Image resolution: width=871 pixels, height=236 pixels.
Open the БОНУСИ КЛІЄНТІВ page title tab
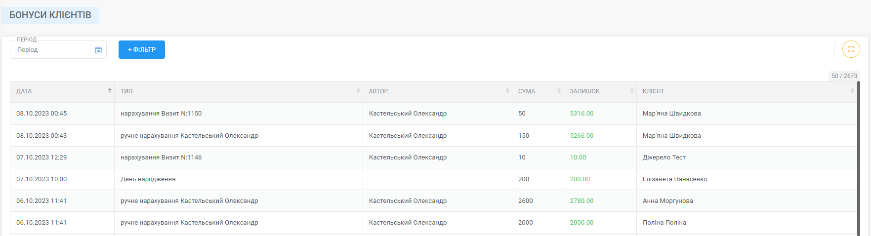50,15
